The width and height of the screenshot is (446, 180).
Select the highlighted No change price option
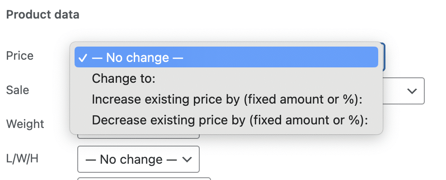[x=226, y=57]
